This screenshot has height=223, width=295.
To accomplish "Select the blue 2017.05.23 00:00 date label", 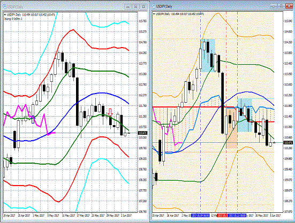I will click(x=237, y=216).
